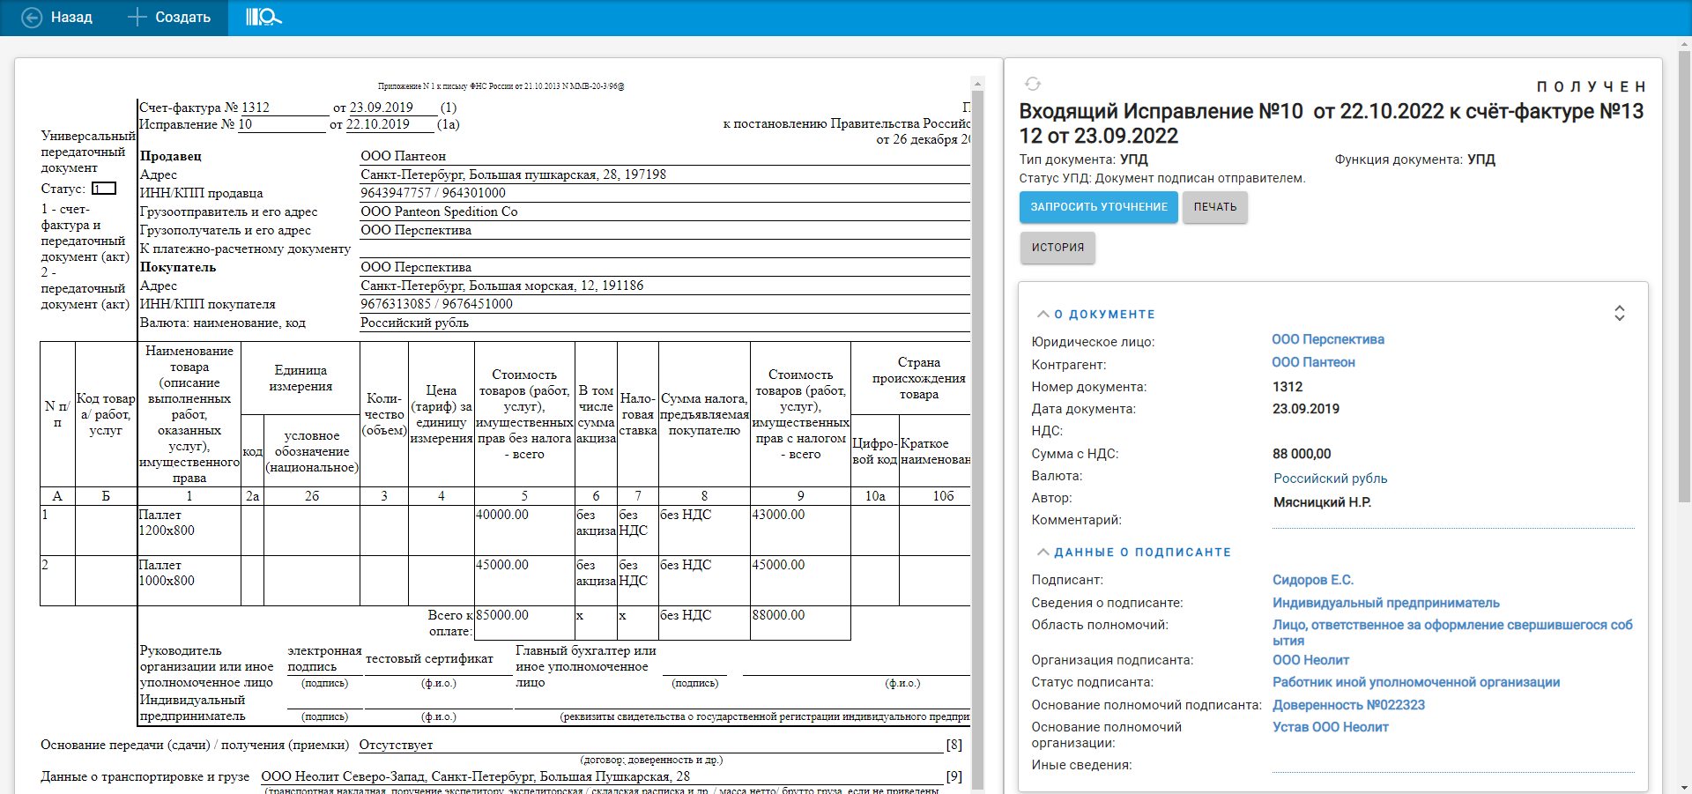Image resolution: width=1692 pixels, height=794 pixels.
Task: Click the plus icon next to Создать
Action: pos(137,17)
